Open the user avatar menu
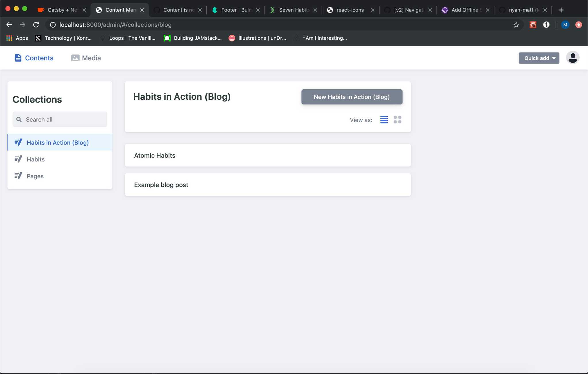The width and height of the screenshot is (588, 374). click(572, 58)
